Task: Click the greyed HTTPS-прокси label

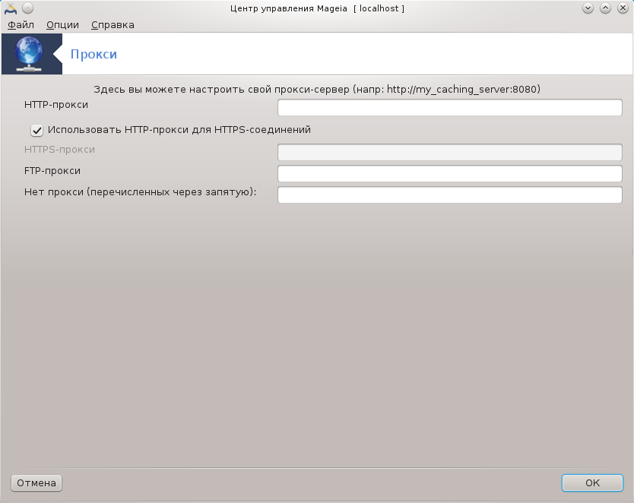Action: (59, 150)
